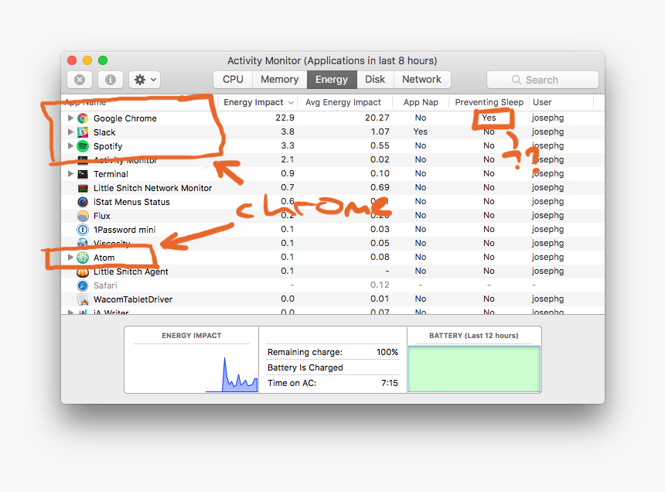Click the Remaining charge 100% value
The height and width of the screenshot is (492, 665).
[387, 352]
